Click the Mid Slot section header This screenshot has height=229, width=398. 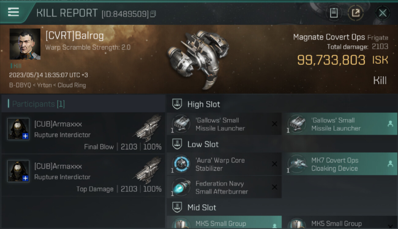pos(201,208)
